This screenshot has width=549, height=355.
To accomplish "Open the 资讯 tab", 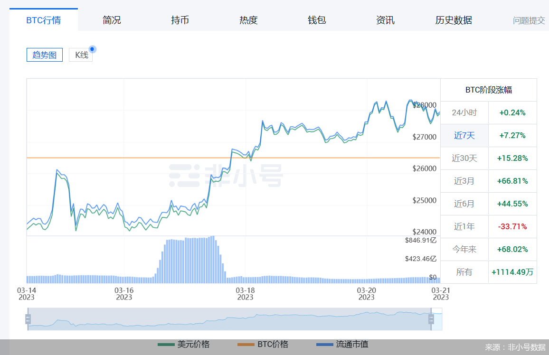I will click(385, 20).
